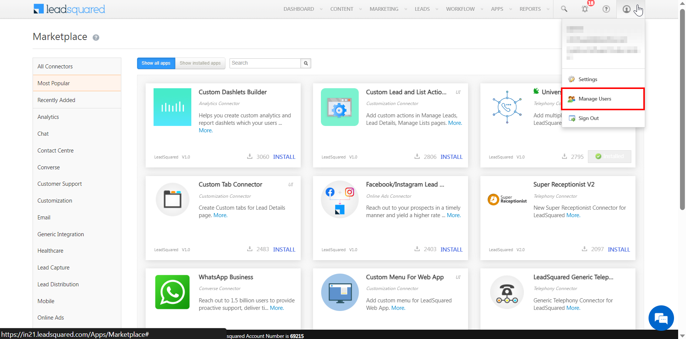
Task: Click download count icon on Facebook/Instagram Lead card
Action: (x=417, y=249)
